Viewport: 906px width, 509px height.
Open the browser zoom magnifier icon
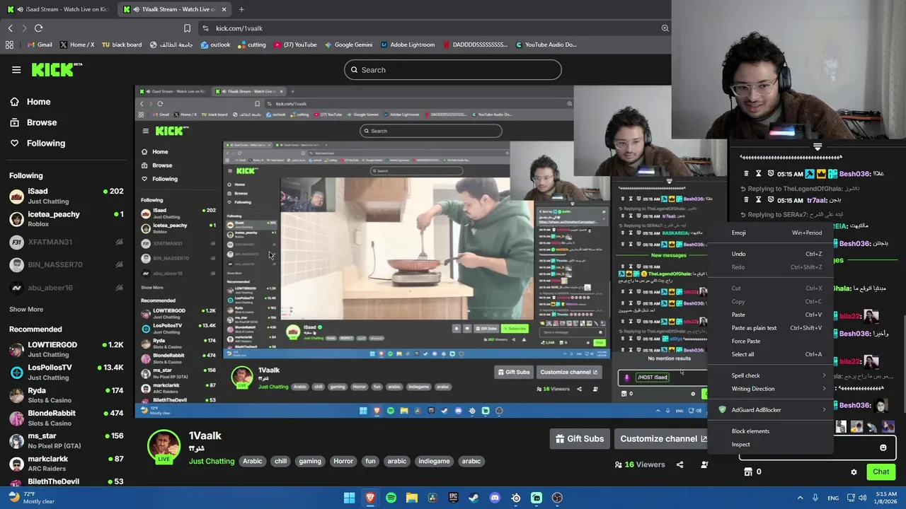click(x=665, y=28)
